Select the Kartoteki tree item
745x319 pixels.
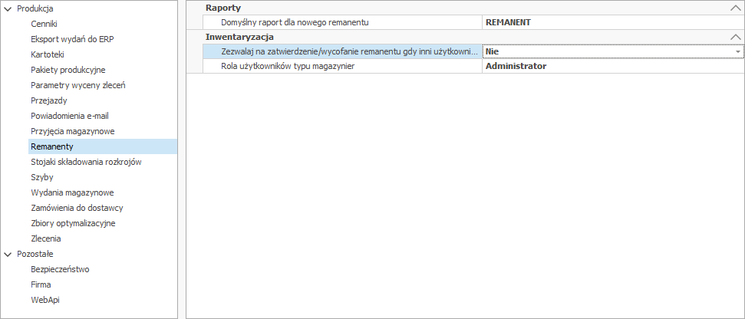click(x=48, y=54)
